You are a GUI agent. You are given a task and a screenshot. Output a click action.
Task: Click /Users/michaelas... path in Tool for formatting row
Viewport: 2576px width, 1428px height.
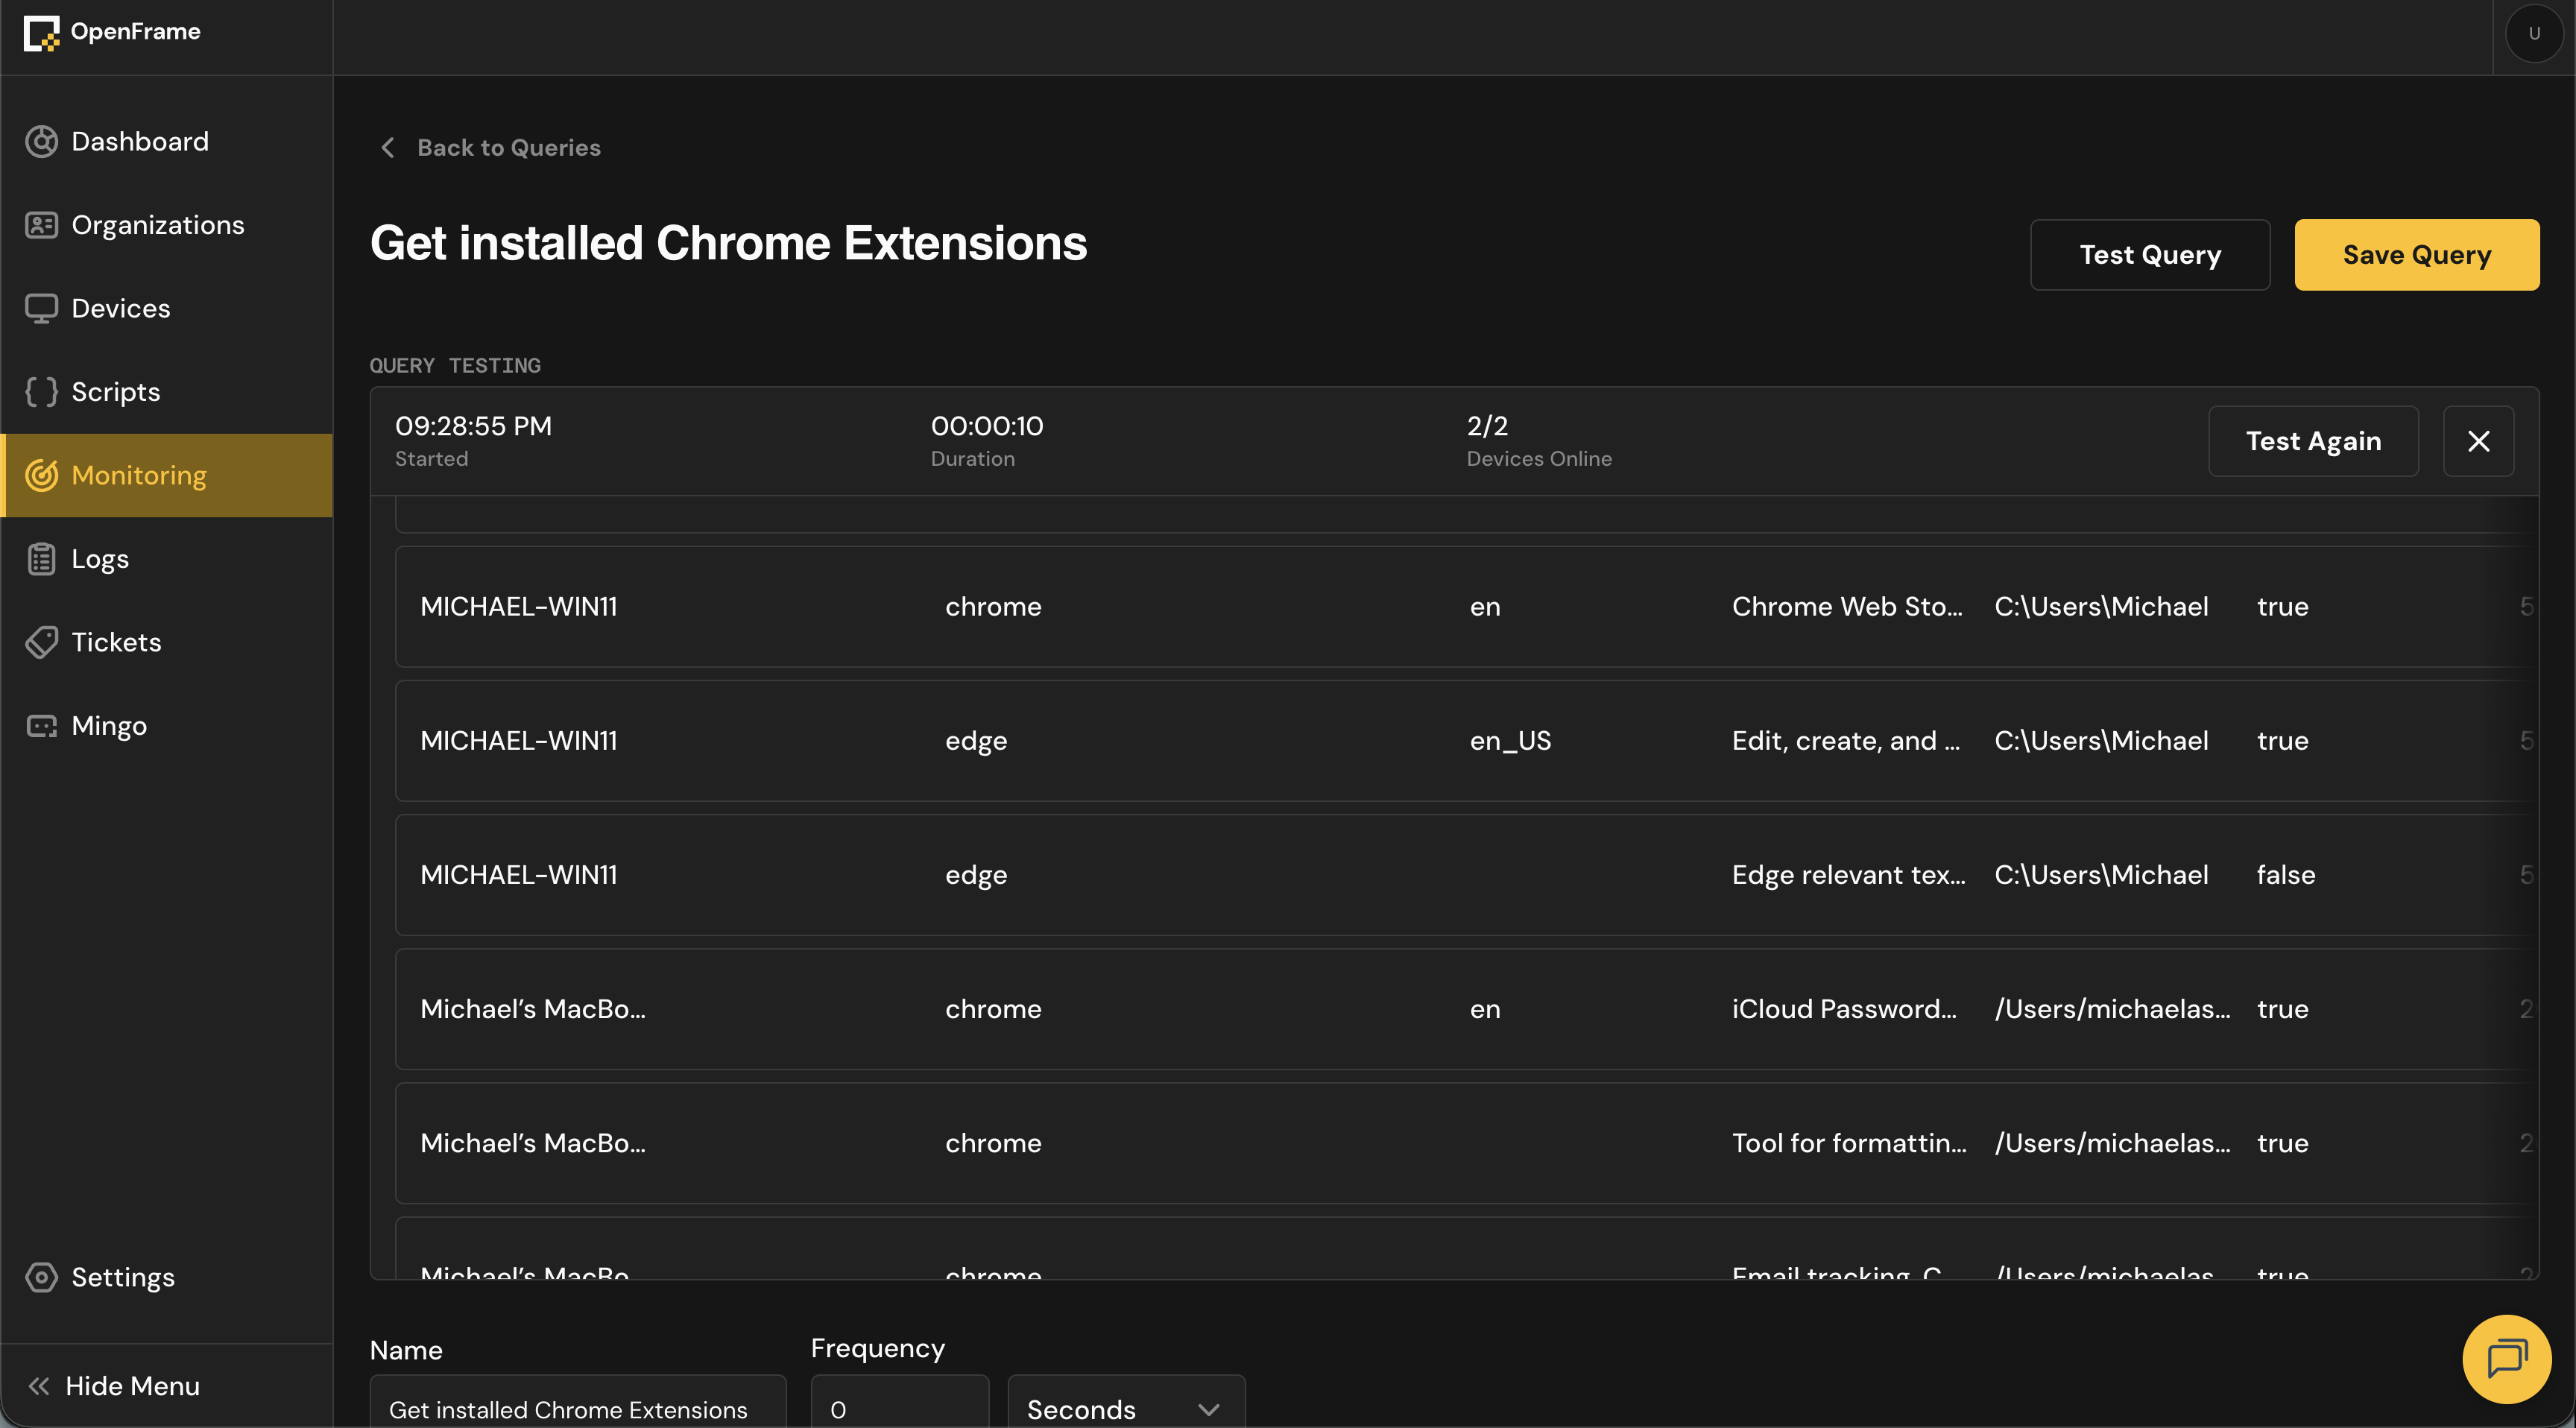pos(2112,1143)
